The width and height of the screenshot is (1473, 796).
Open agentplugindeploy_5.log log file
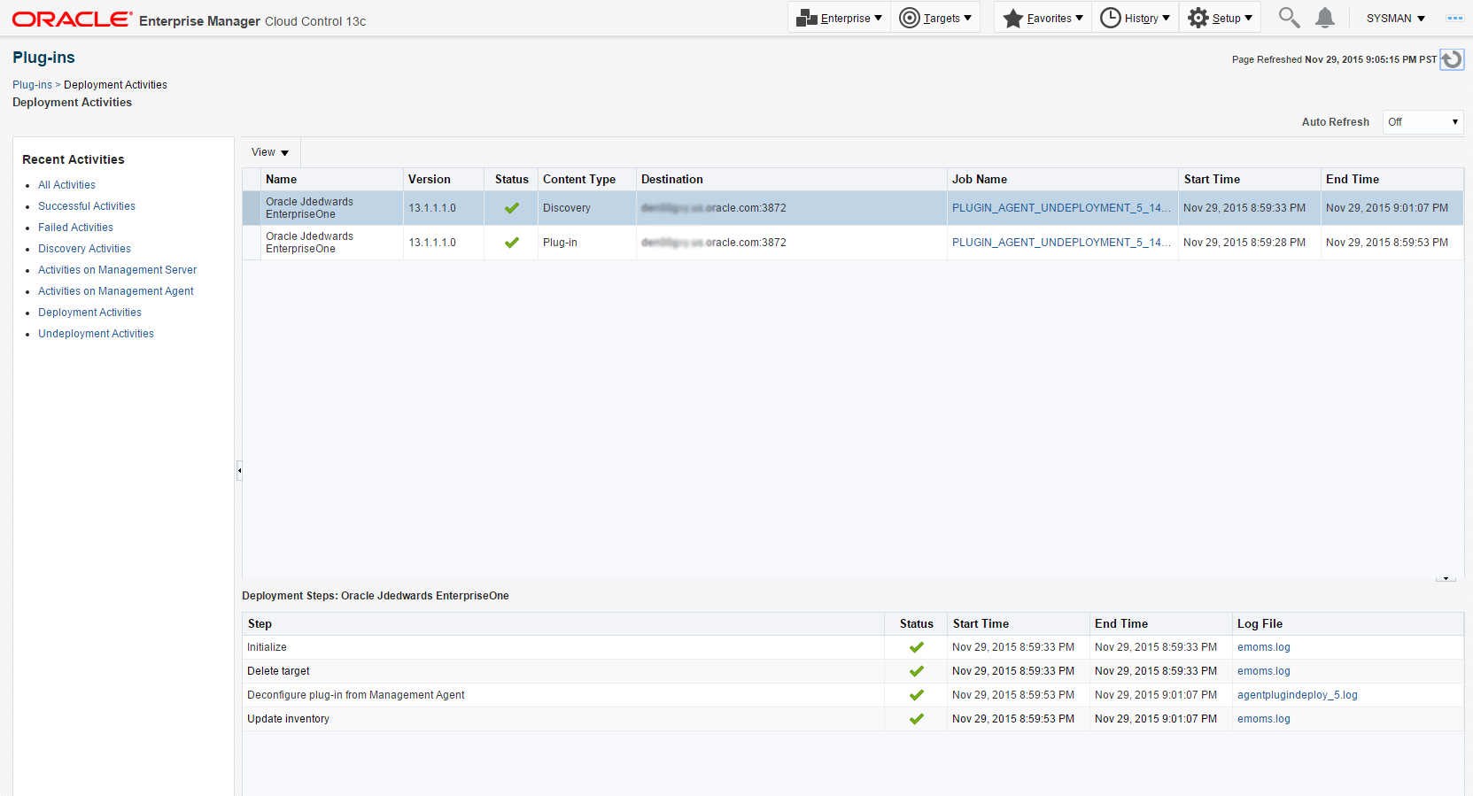pyautogui.click(x=1297, y=695)
